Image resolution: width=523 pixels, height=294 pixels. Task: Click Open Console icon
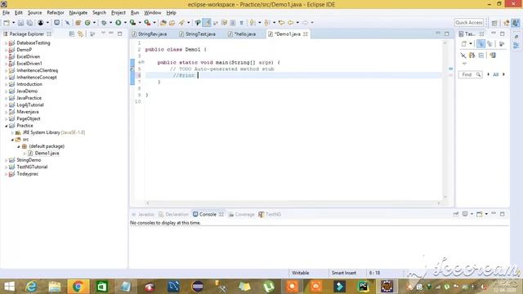click(480, 214)
